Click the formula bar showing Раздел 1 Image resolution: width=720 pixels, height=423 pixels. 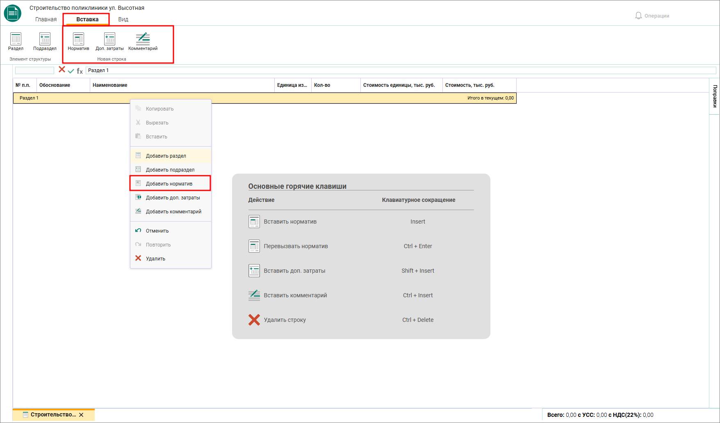pyautogui.click(x=401, y=70)
